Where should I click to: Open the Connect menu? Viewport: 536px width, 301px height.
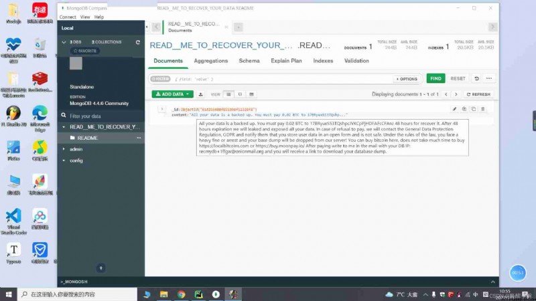(x=68, y=17)
